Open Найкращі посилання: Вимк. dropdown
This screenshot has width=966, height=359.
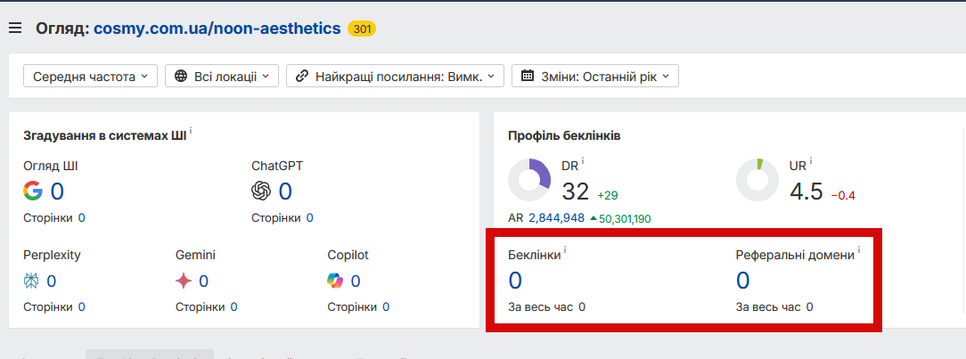(x=395, y=76)
